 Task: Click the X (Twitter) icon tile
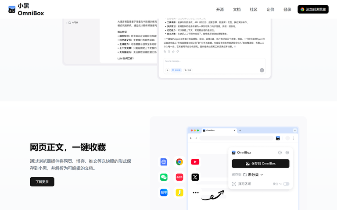195,177
